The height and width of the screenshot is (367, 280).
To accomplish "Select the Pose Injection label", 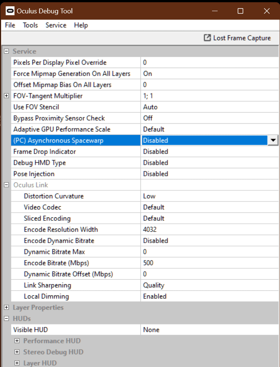I will (x=34, y=174).
